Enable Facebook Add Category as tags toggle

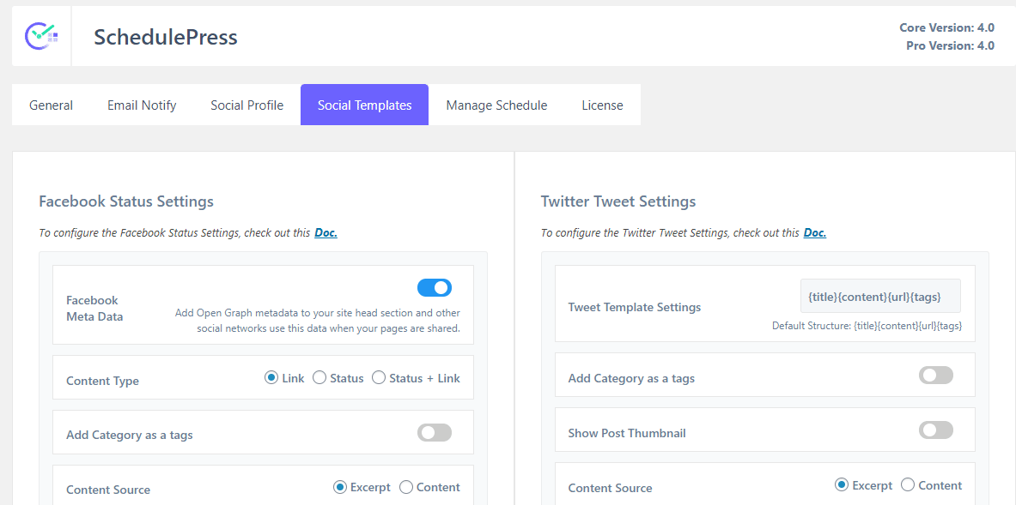[434, 433]
